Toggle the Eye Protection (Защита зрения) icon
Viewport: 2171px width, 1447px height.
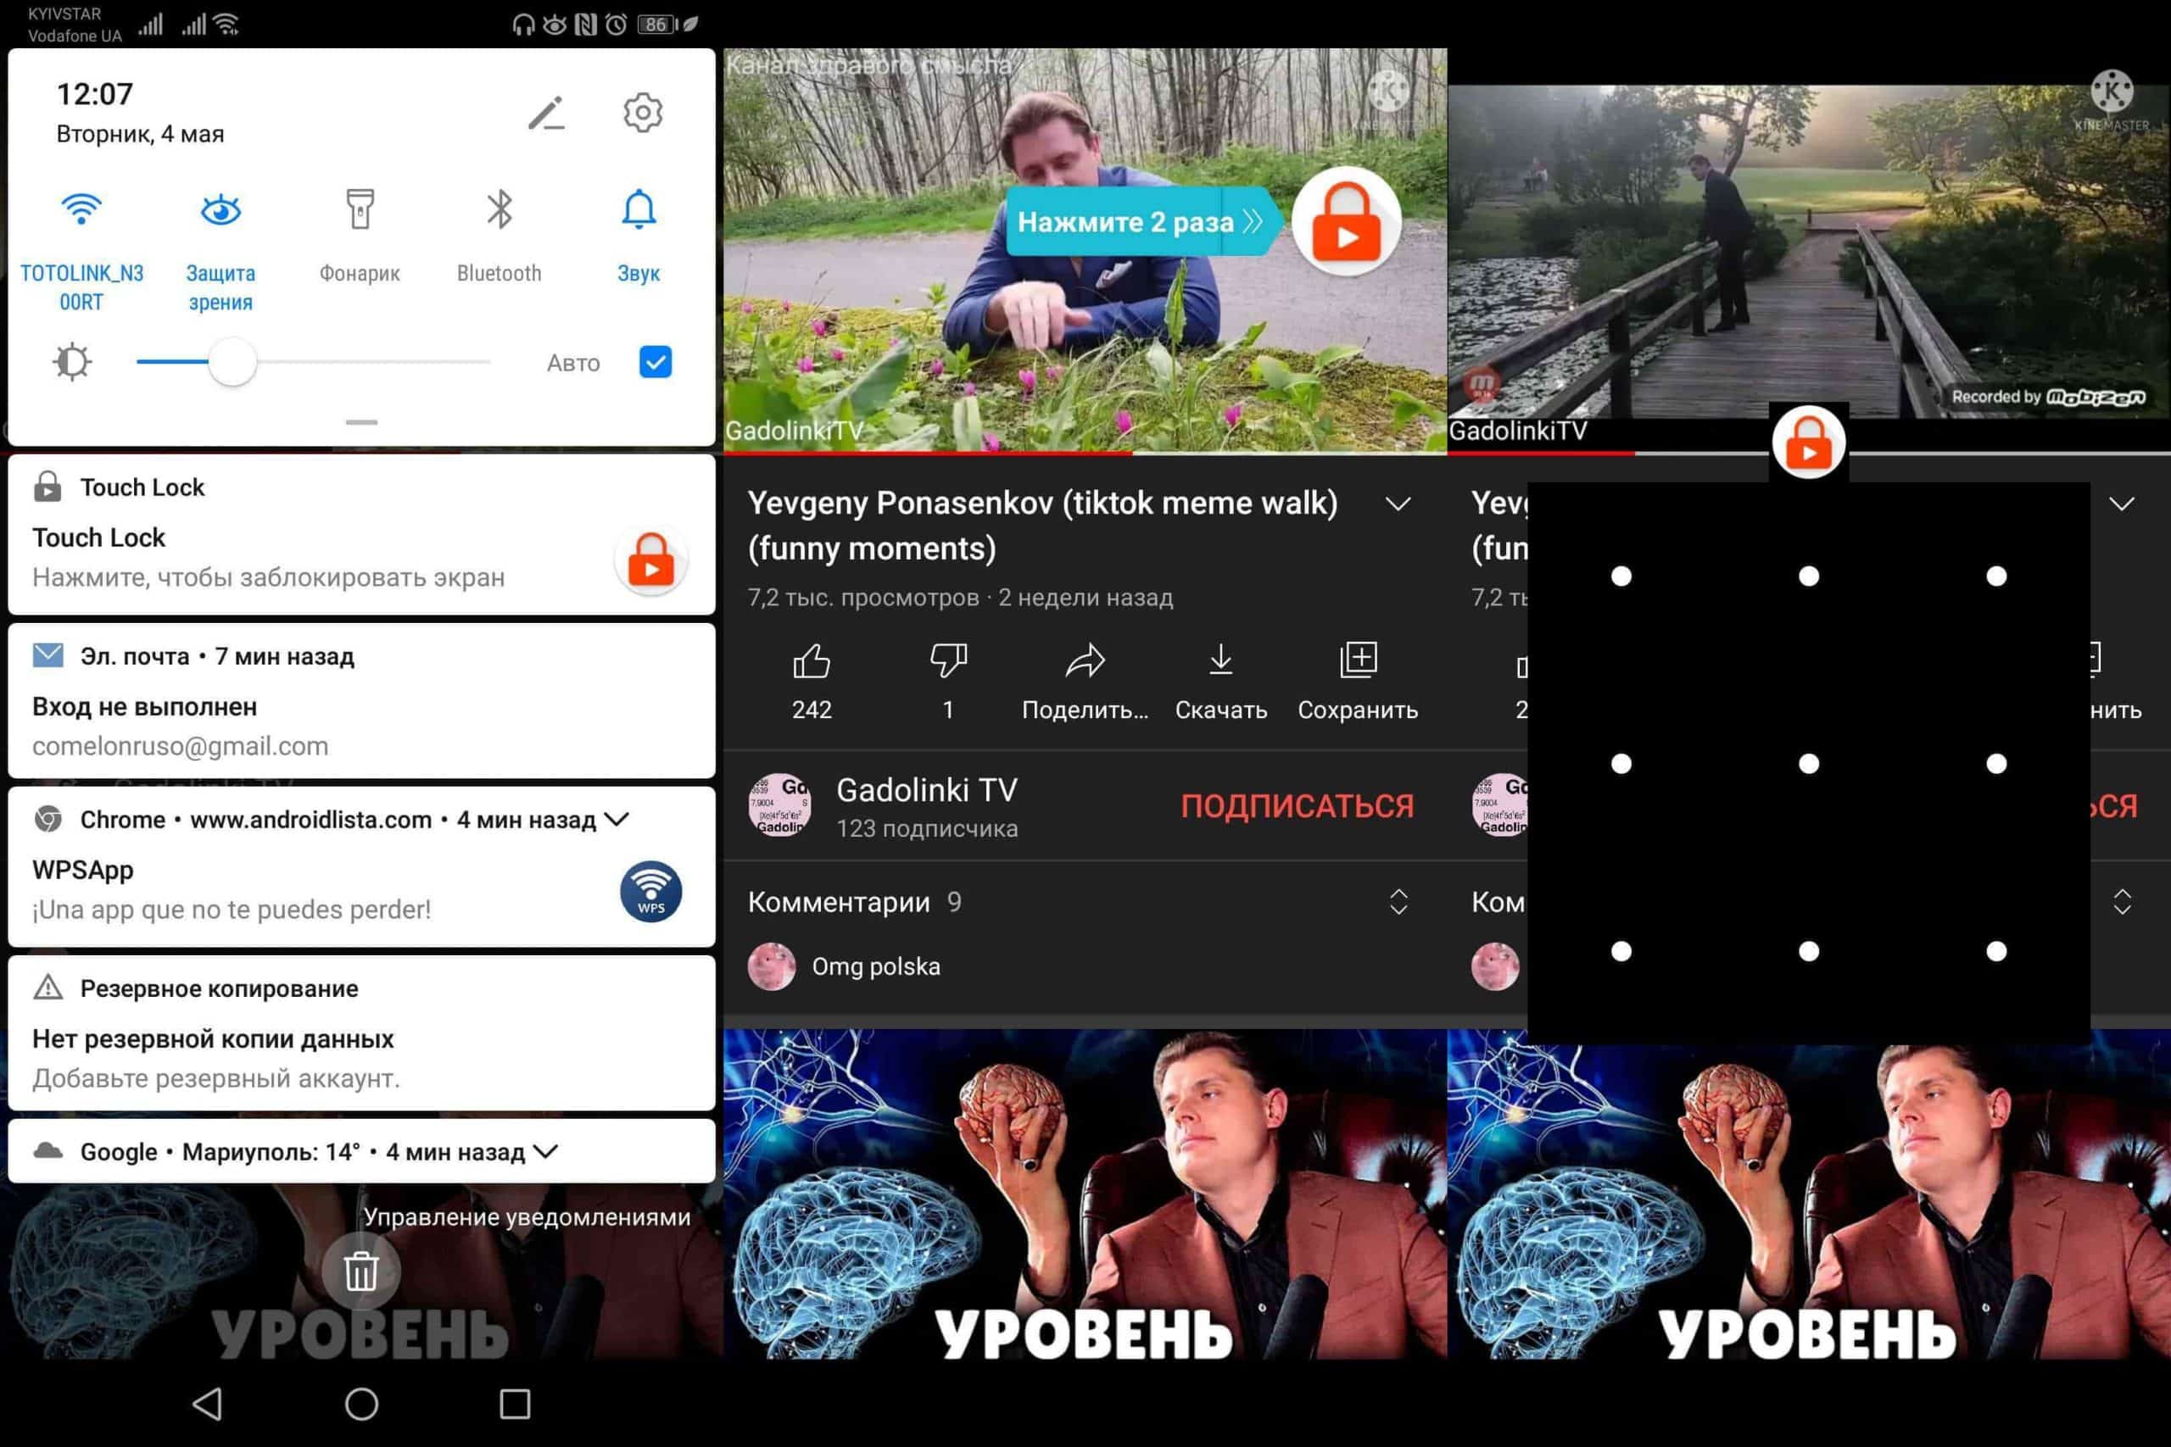point(220,210)
